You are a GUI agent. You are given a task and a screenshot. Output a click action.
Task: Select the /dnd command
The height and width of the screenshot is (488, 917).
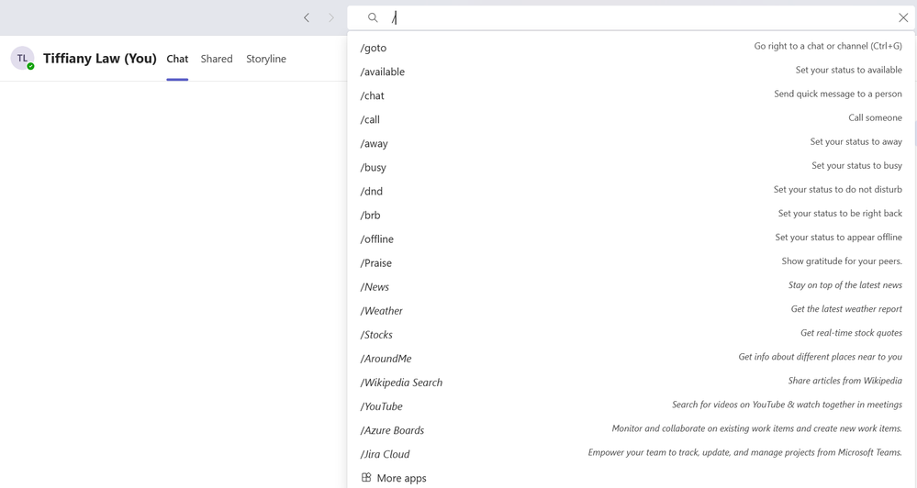632,191
